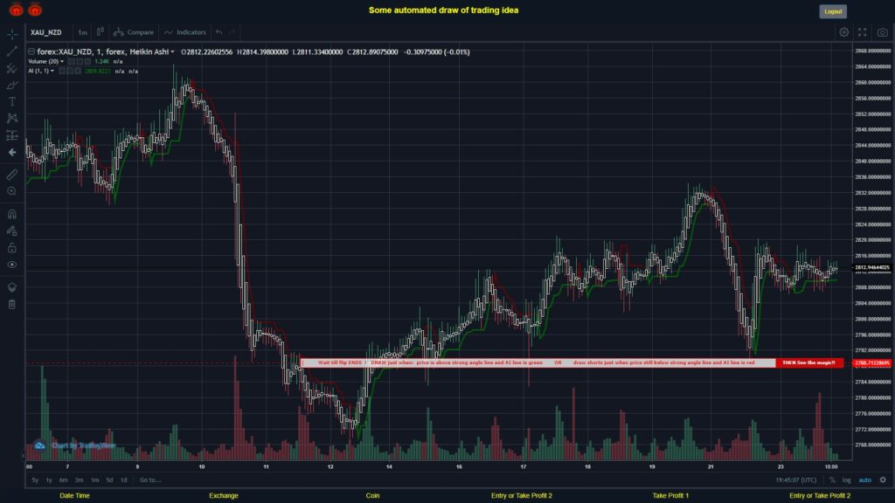Open the Go to... date dialog
The image size is (895, 503).
150,480
